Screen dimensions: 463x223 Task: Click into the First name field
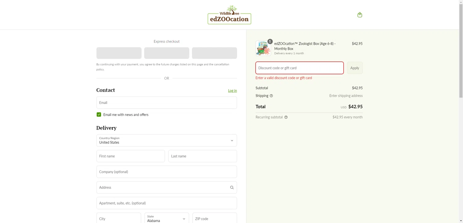[131, 156]
